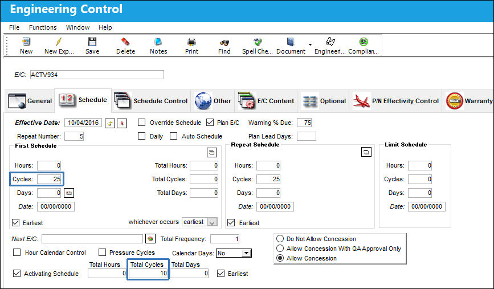The width and height of the screenshot is (494, 289).
Task: Toggle the Daily checkbox
Action: (x=142, y=136)
